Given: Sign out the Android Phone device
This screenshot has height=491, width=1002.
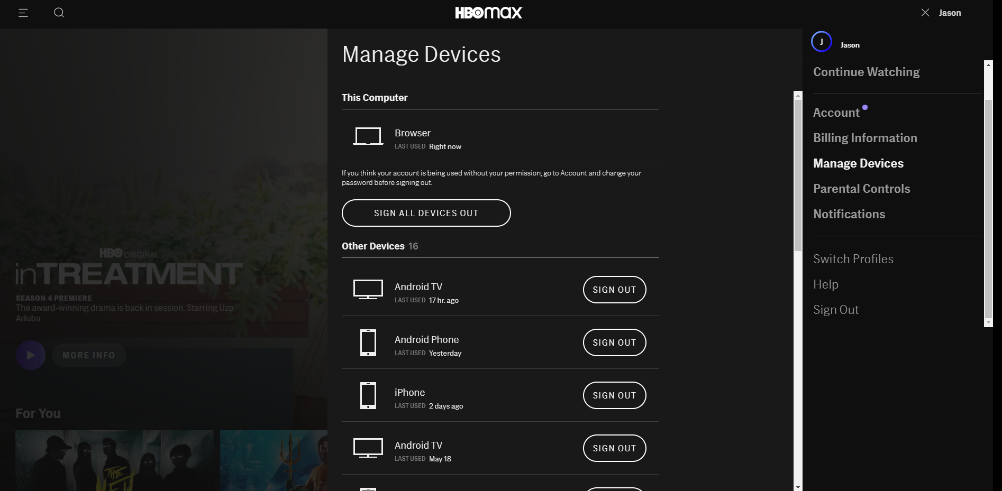Looking at the screenshot, I should point(615,342).
